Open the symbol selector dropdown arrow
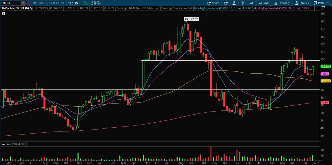 [x=23, y=3]
